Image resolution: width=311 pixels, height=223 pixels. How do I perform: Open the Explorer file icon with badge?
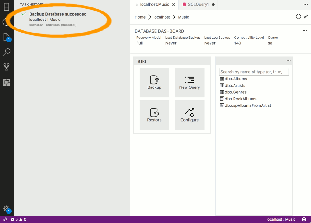[x=7, y=37]
